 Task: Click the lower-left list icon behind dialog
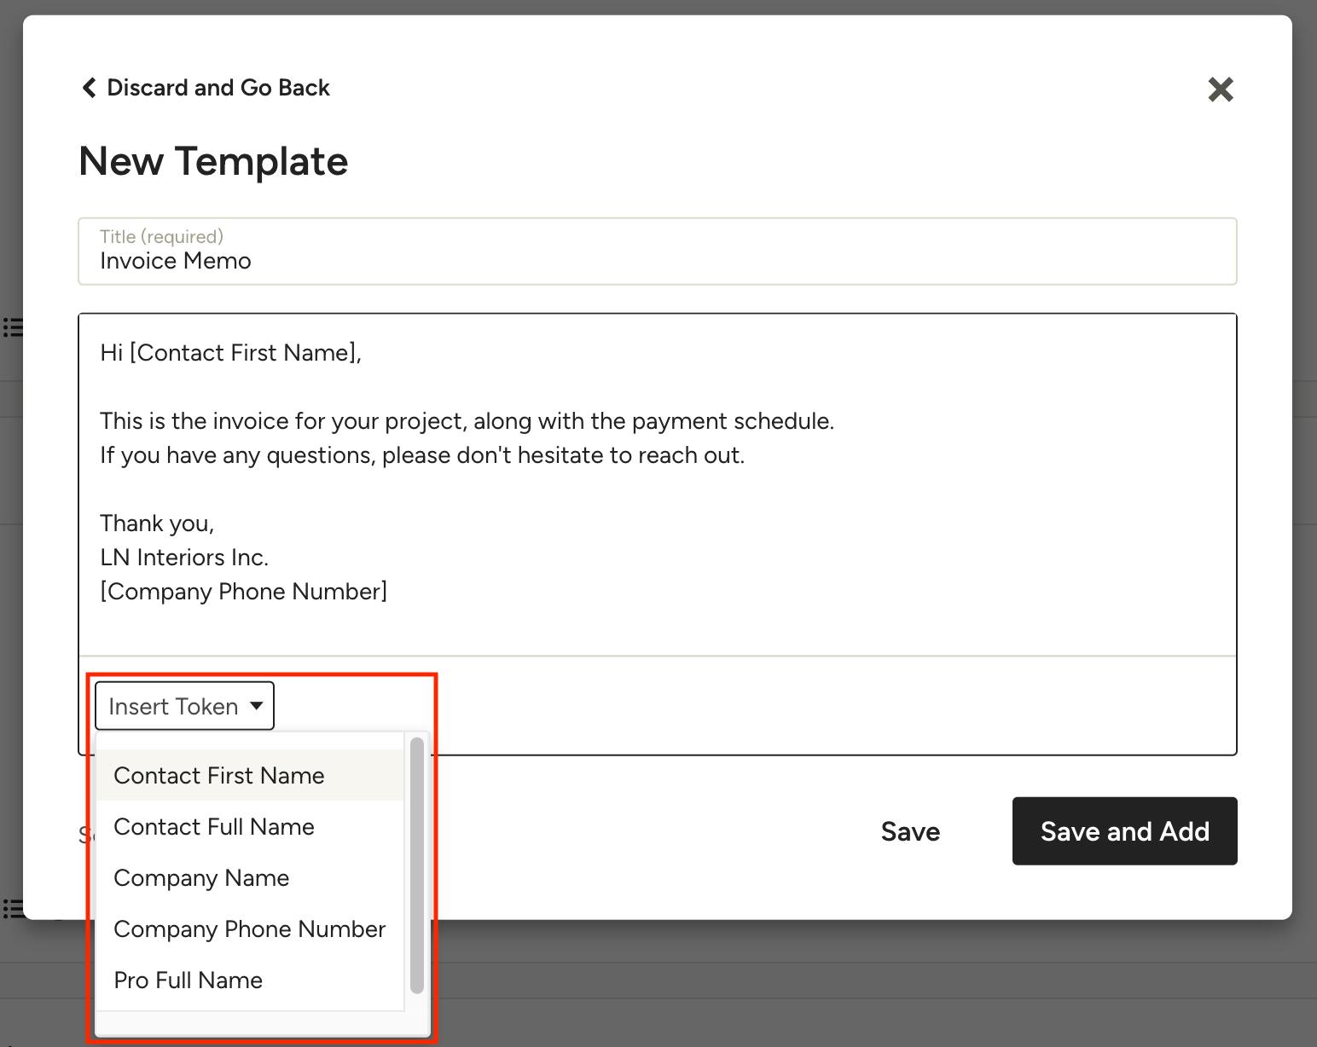tap(13, 909)
